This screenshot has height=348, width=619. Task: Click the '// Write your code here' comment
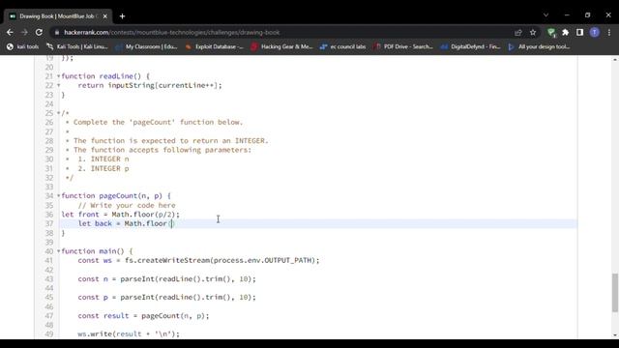point(127,205)
